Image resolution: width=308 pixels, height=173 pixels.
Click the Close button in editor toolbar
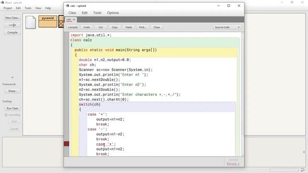156,27
